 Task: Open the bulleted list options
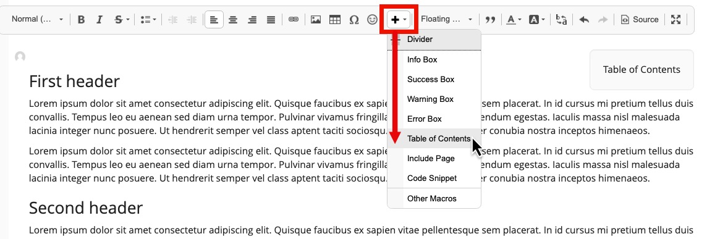pos(148,20)
